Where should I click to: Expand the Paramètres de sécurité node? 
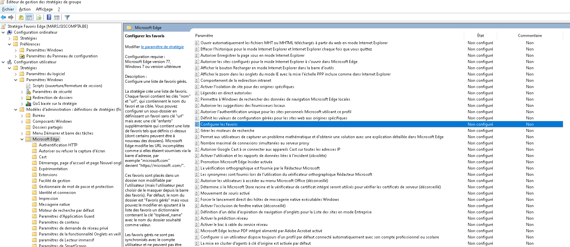point(22,92)
